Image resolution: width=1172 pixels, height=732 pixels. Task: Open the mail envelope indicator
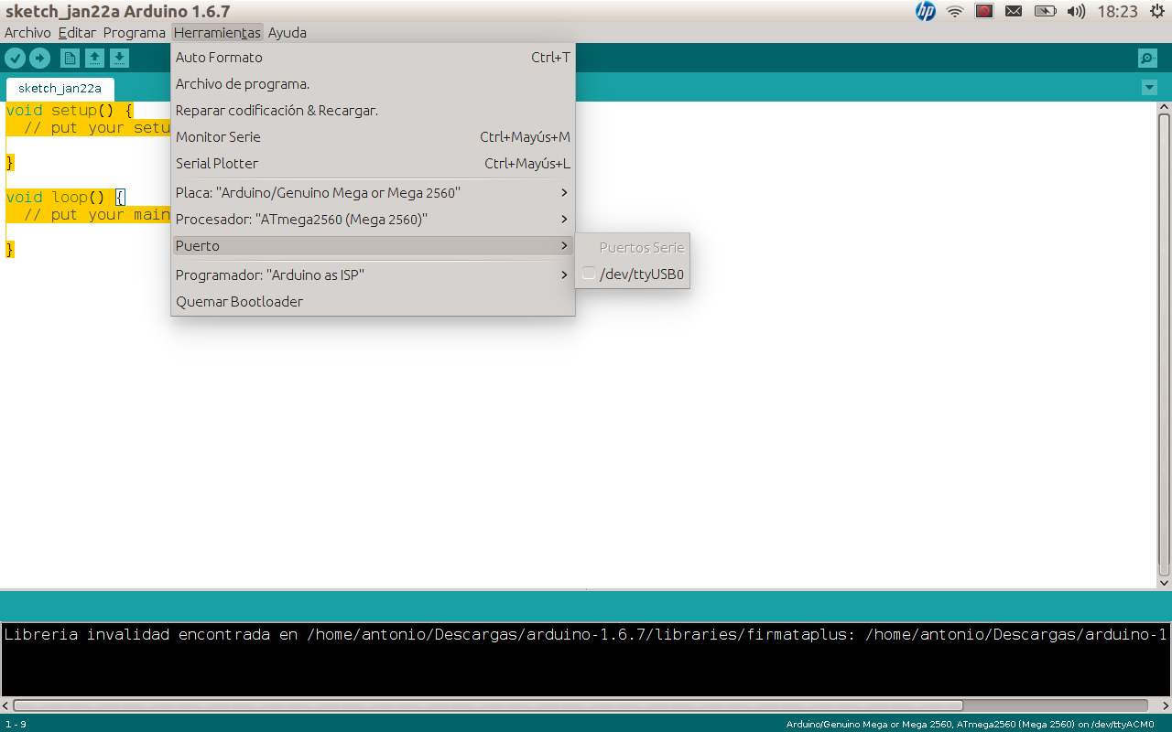coord(1014,12)
